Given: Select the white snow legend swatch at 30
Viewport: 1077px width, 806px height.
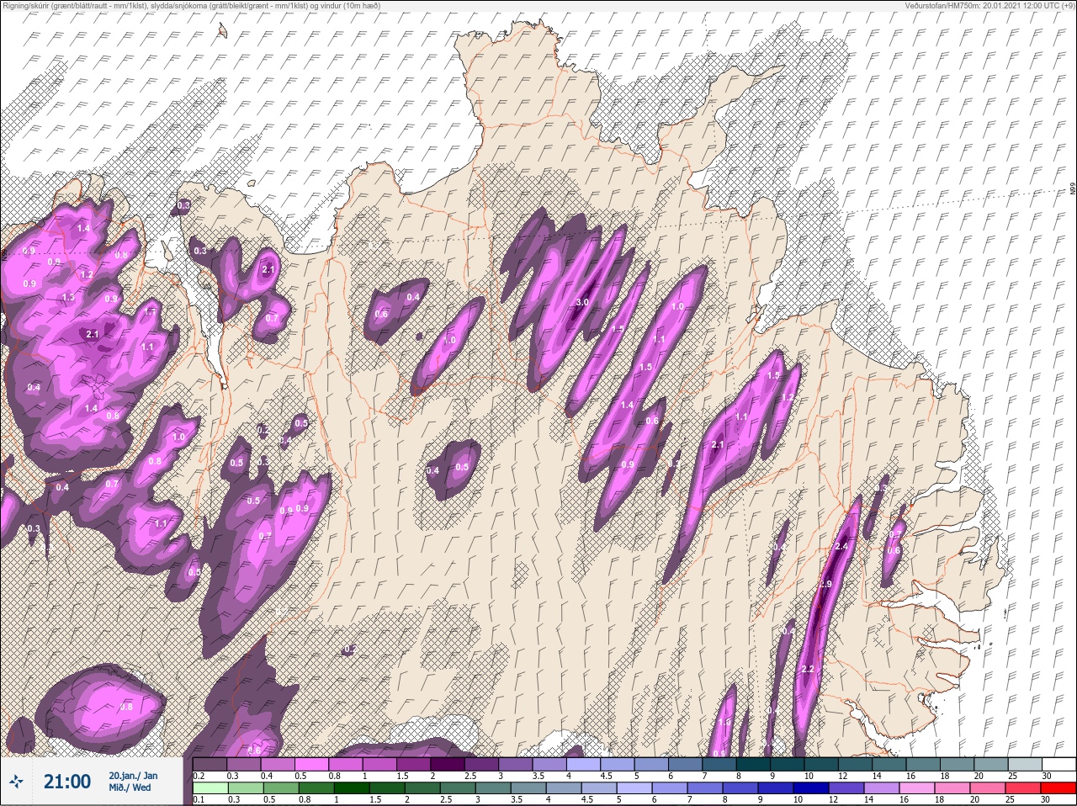Looking at the screenshot, I should click(1059, 764).
